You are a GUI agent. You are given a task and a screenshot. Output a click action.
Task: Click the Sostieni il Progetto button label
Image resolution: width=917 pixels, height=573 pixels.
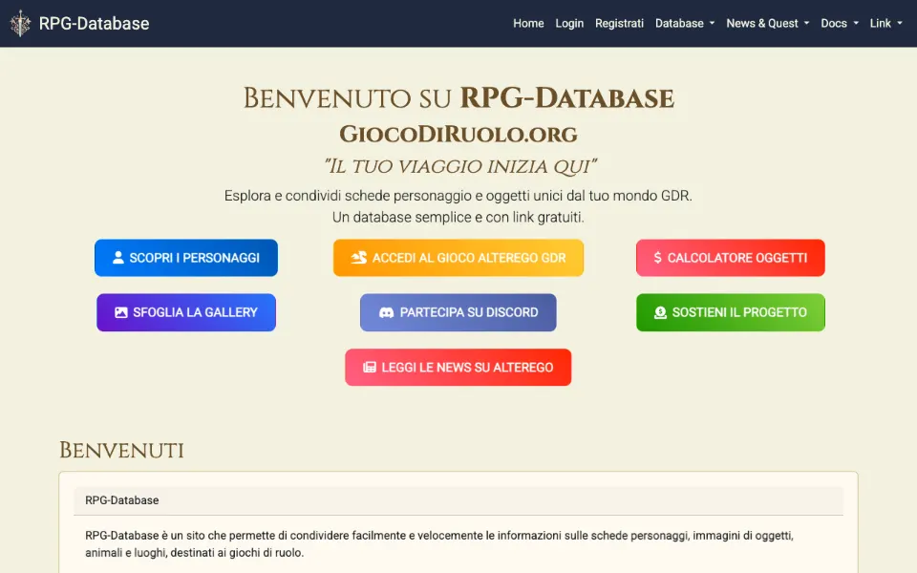pos(739,312)
